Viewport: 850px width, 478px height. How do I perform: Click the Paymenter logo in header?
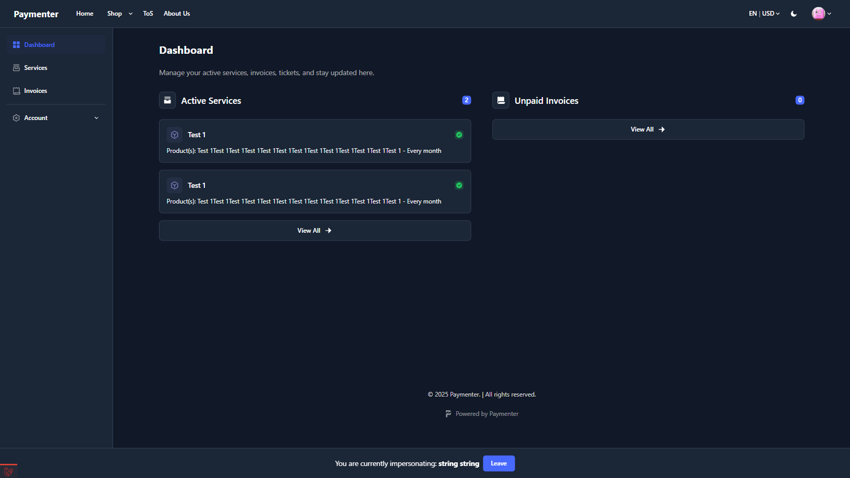[x=36, y=14]
